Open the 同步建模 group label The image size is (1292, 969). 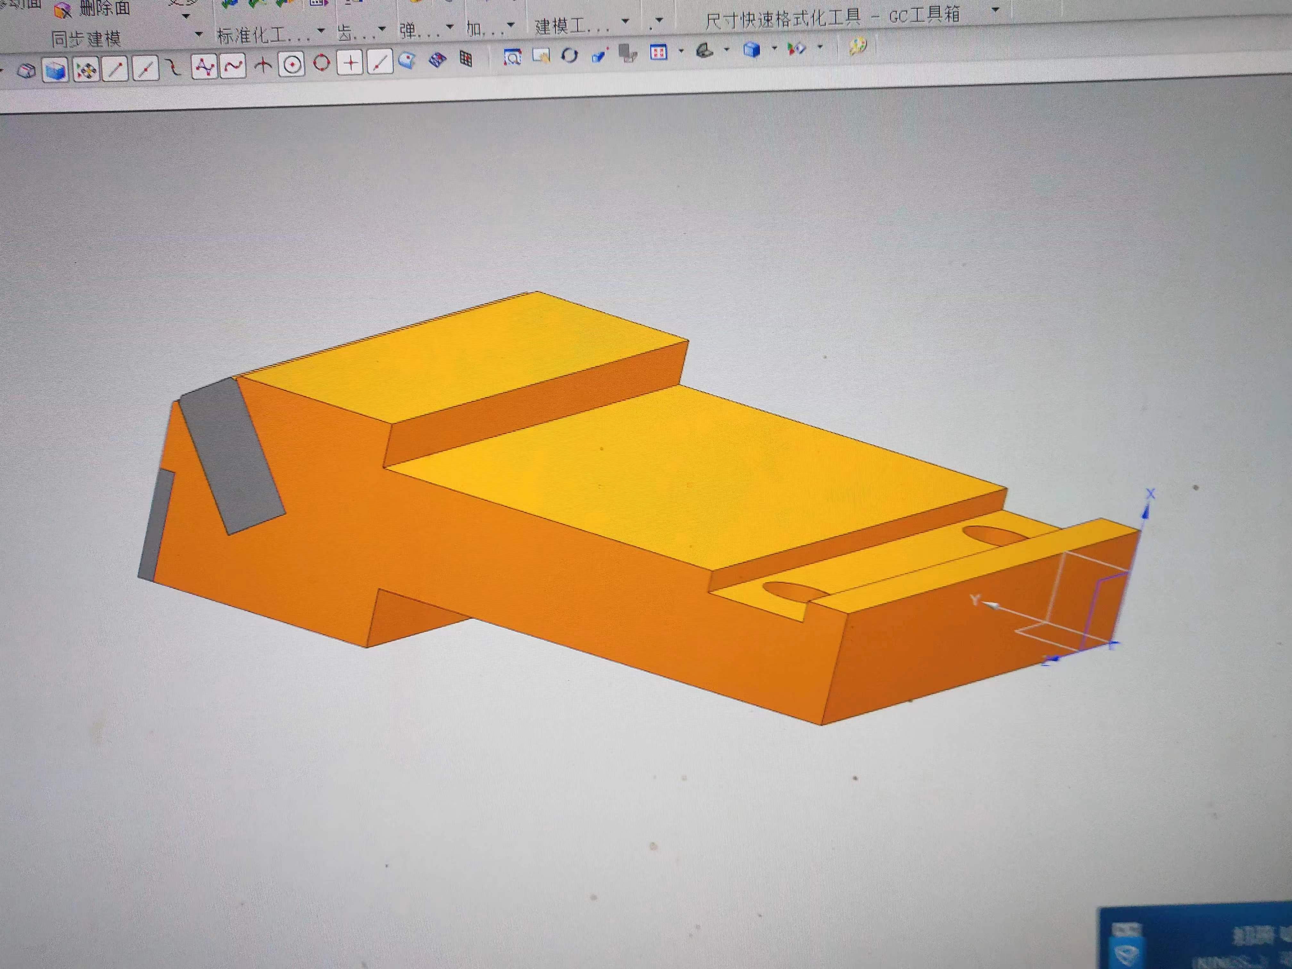point(87,39)
